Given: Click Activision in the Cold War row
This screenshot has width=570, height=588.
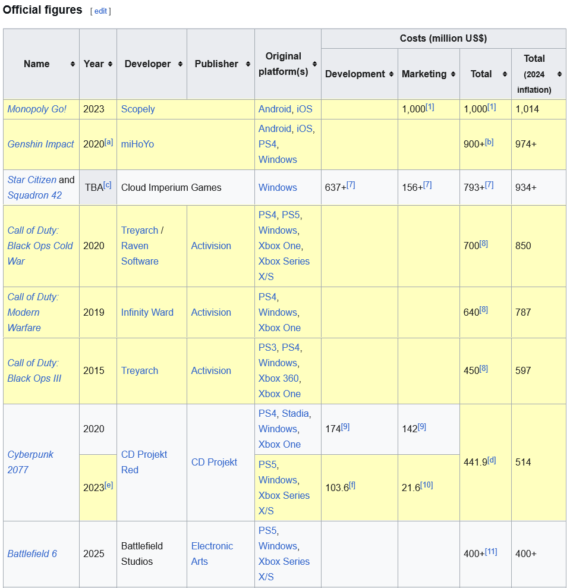Looking at the screenshot, I should coord(211,246).
